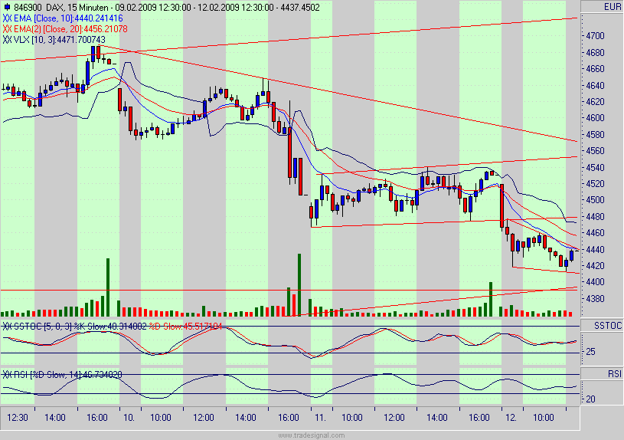
Task: Click the '10.' date marker on time axis
Action: (x=129, y=418)
